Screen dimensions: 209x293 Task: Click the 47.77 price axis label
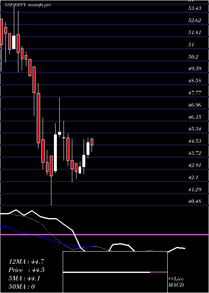click(195, 93)
